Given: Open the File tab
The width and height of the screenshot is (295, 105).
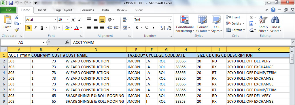Looking at the screenshot, I should tap(8, 10).
